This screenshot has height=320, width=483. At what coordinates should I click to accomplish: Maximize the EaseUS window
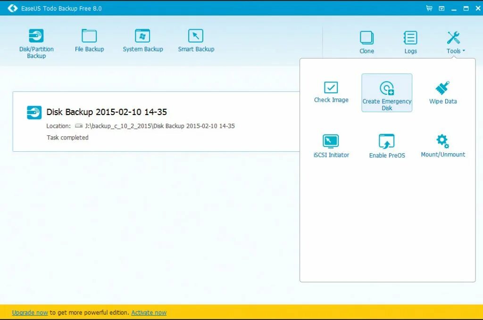(466, 8)
